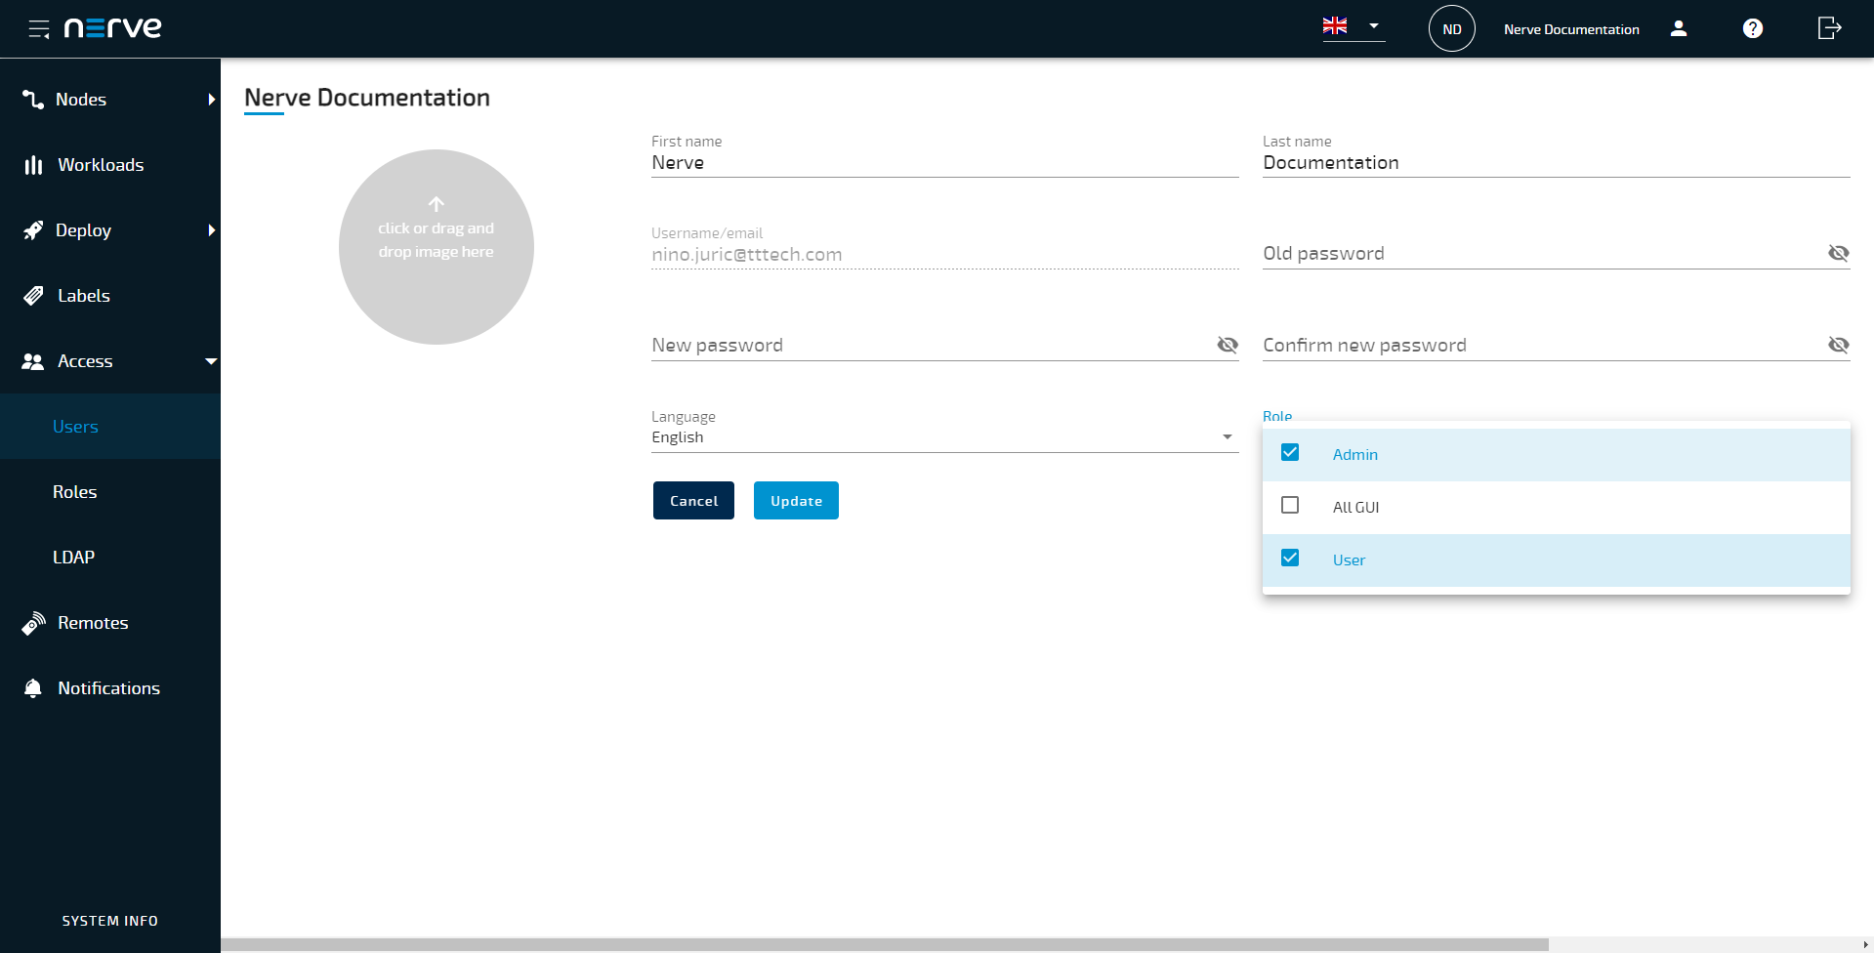Uncheck the Admin role checkbox
The height and width of the screenshot is (953, 1874).
coord(1291,452)
